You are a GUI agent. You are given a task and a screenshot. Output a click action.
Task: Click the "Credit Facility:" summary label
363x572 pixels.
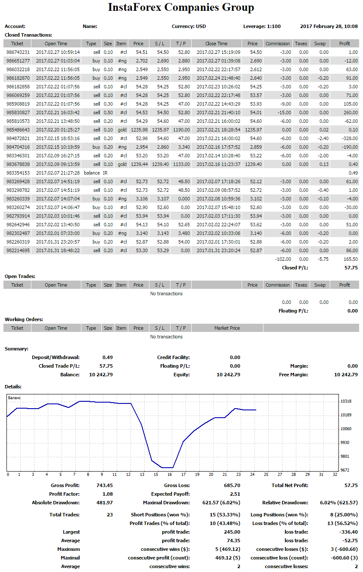(x=174, y=357)
